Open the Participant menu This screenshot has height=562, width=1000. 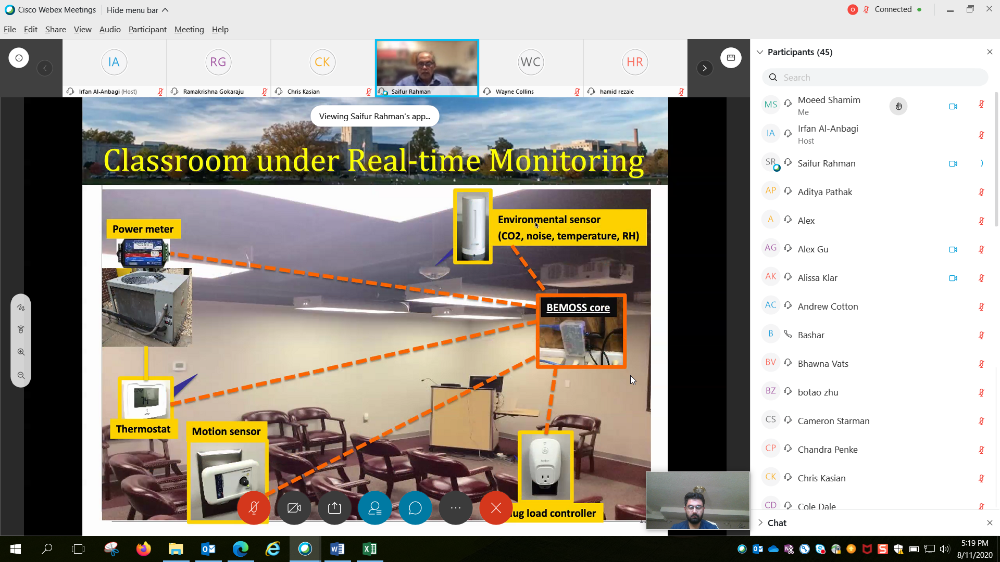pos(147,30)
